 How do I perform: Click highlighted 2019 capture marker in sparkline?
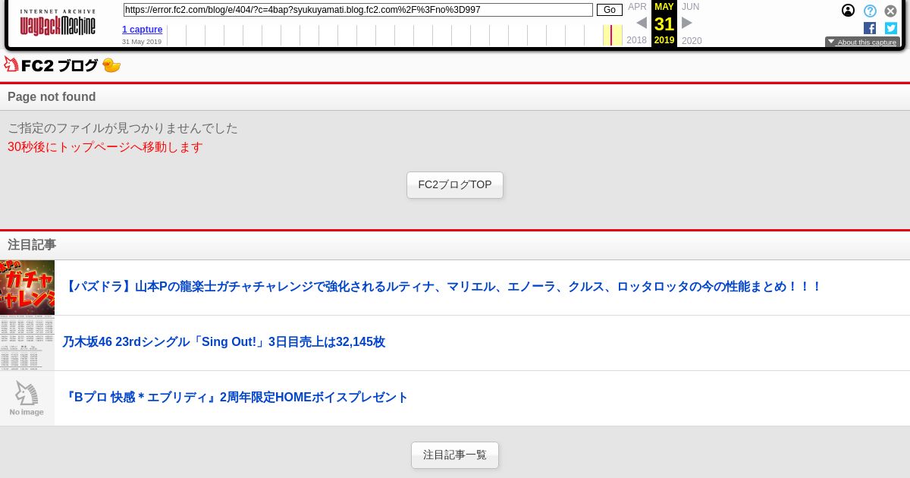(612, 35)
